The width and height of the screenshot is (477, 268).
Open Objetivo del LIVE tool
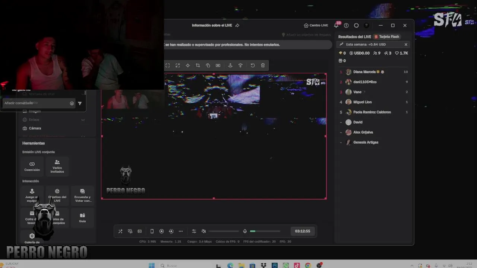(x=57, y=196)
